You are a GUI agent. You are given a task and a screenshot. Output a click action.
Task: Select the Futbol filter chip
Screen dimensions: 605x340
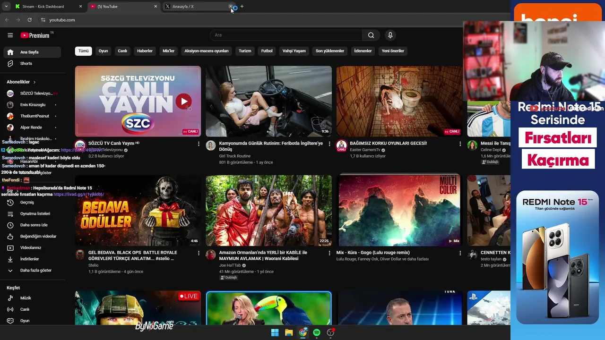(x=267, y=51)
